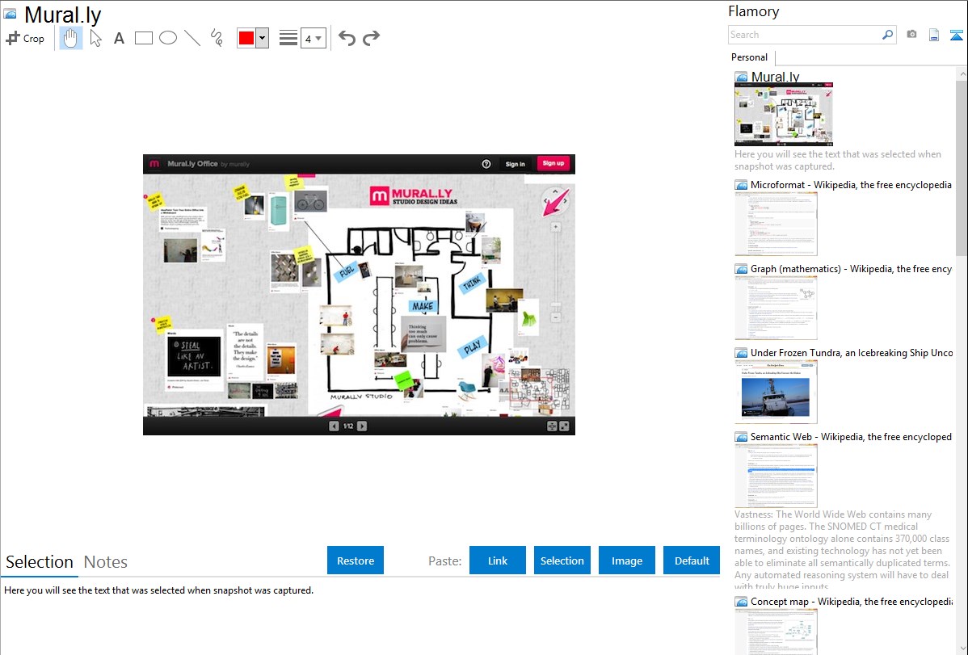Click the icon beside the Semantic Web title
This screenshot has width=968, height=655.
(x=741, y=437)
